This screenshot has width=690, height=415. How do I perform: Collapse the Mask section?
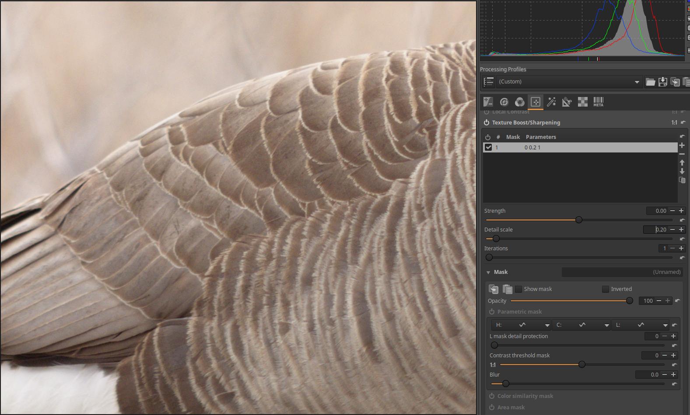(488, 272)
